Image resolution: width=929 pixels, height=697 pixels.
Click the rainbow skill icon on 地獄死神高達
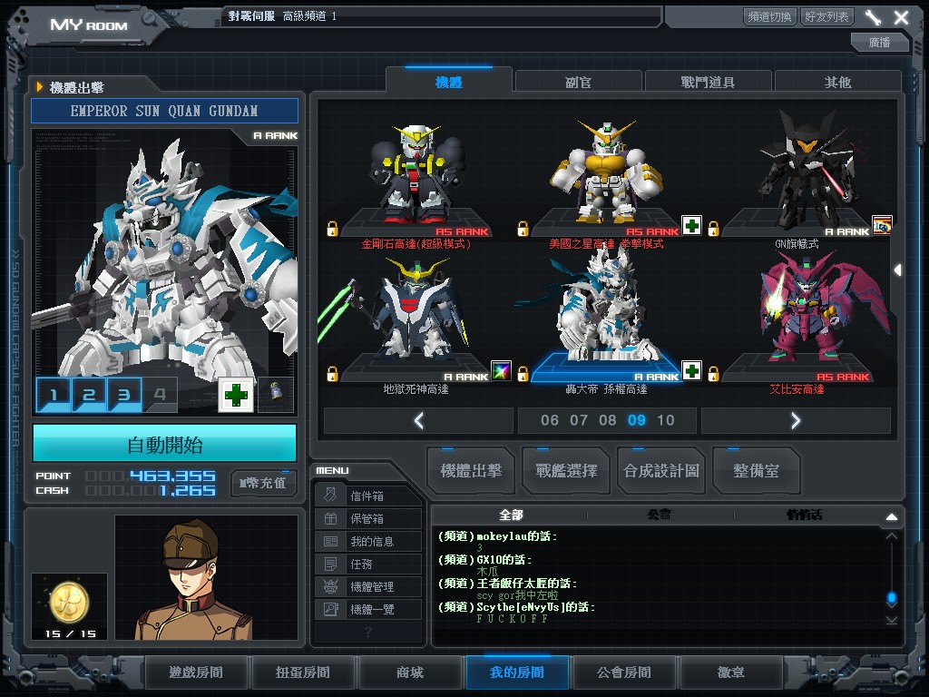501,370
